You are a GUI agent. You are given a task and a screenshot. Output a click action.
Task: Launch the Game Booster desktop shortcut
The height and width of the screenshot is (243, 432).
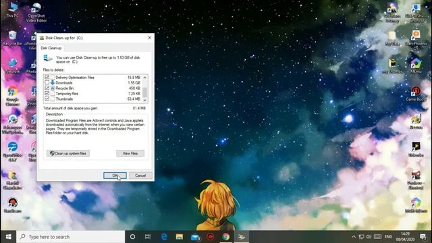tap(416, 94)
